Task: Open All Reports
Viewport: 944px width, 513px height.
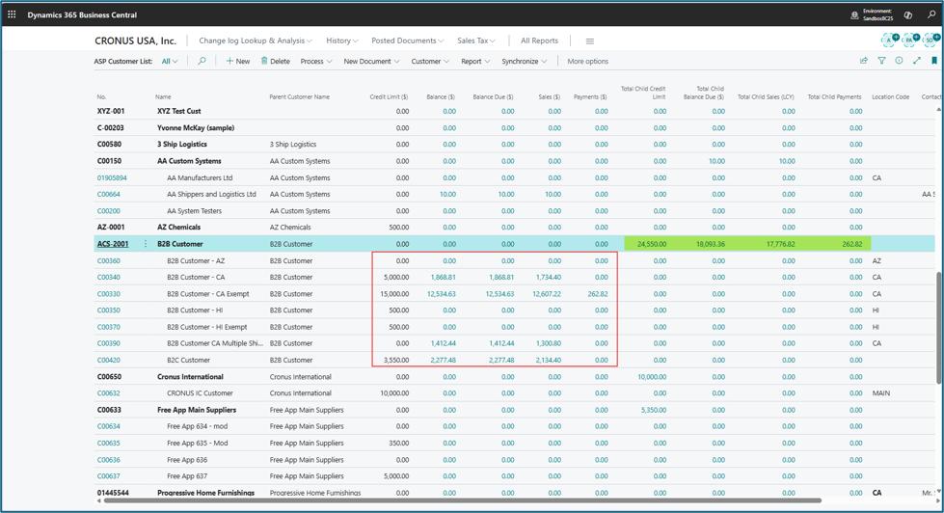Action: 539,40
